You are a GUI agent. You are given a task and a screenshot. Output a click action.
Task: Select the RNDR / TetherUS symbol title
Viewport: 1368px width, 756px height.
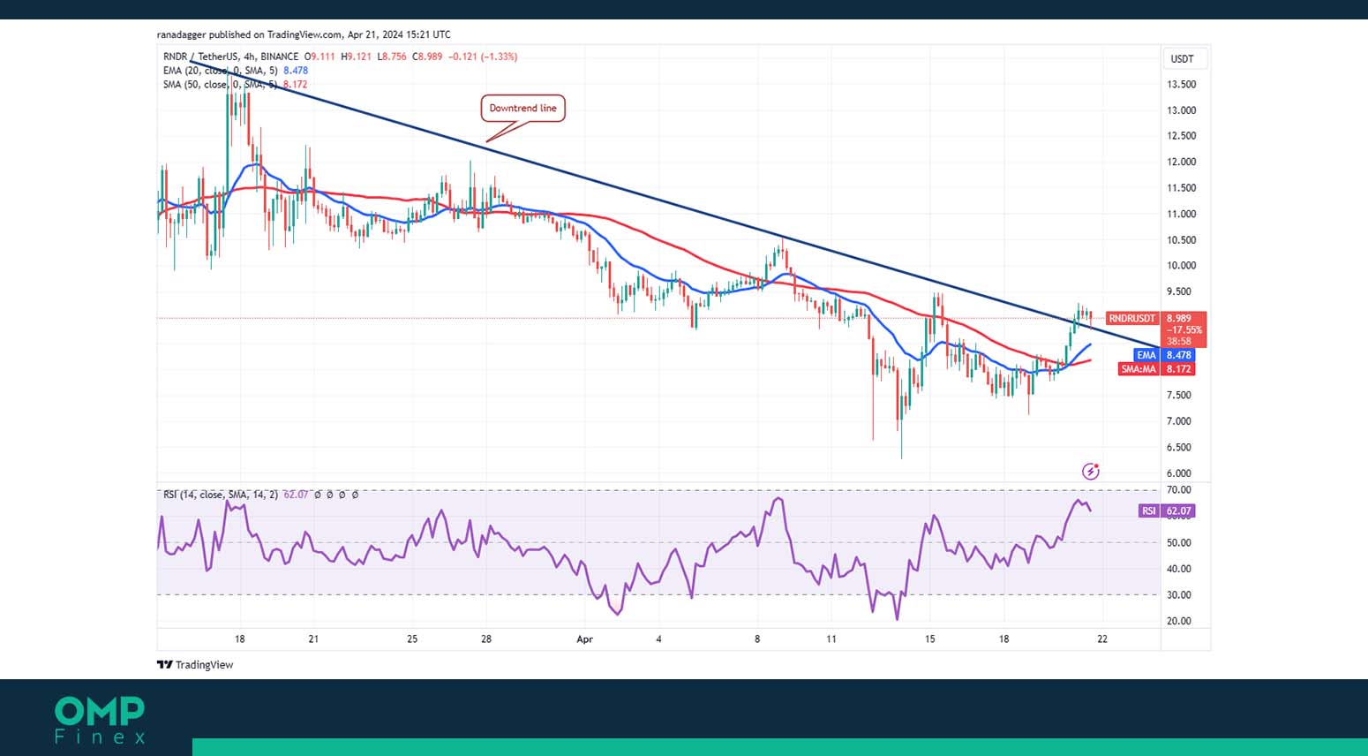pyautogui.click(x=230, y=57)
